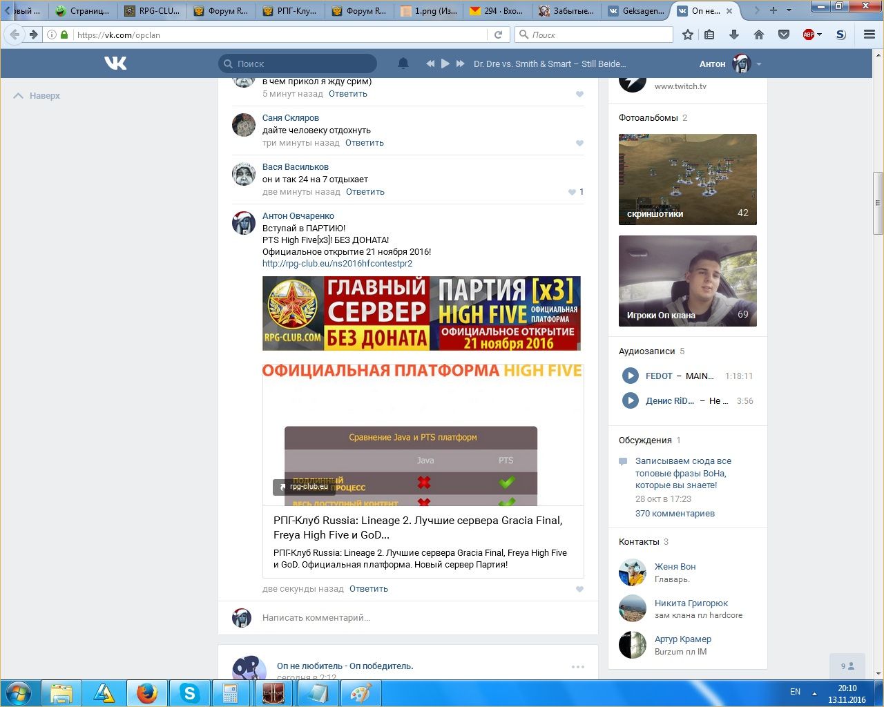884x707 pixels.
Task: Click the Adblock Plus icon
Action: (808, 35)
